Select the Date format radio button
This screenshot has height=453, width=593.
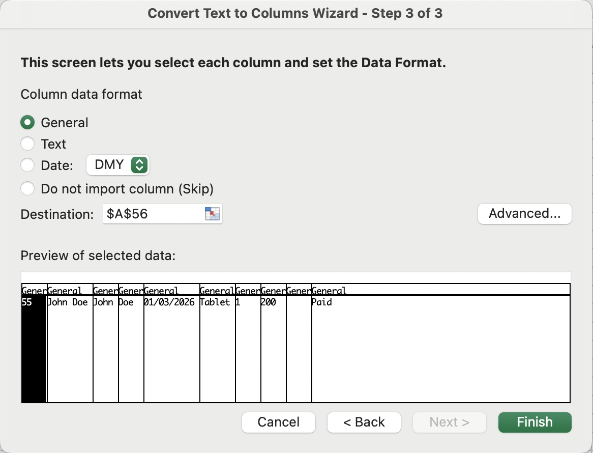(x=27, y=165)
